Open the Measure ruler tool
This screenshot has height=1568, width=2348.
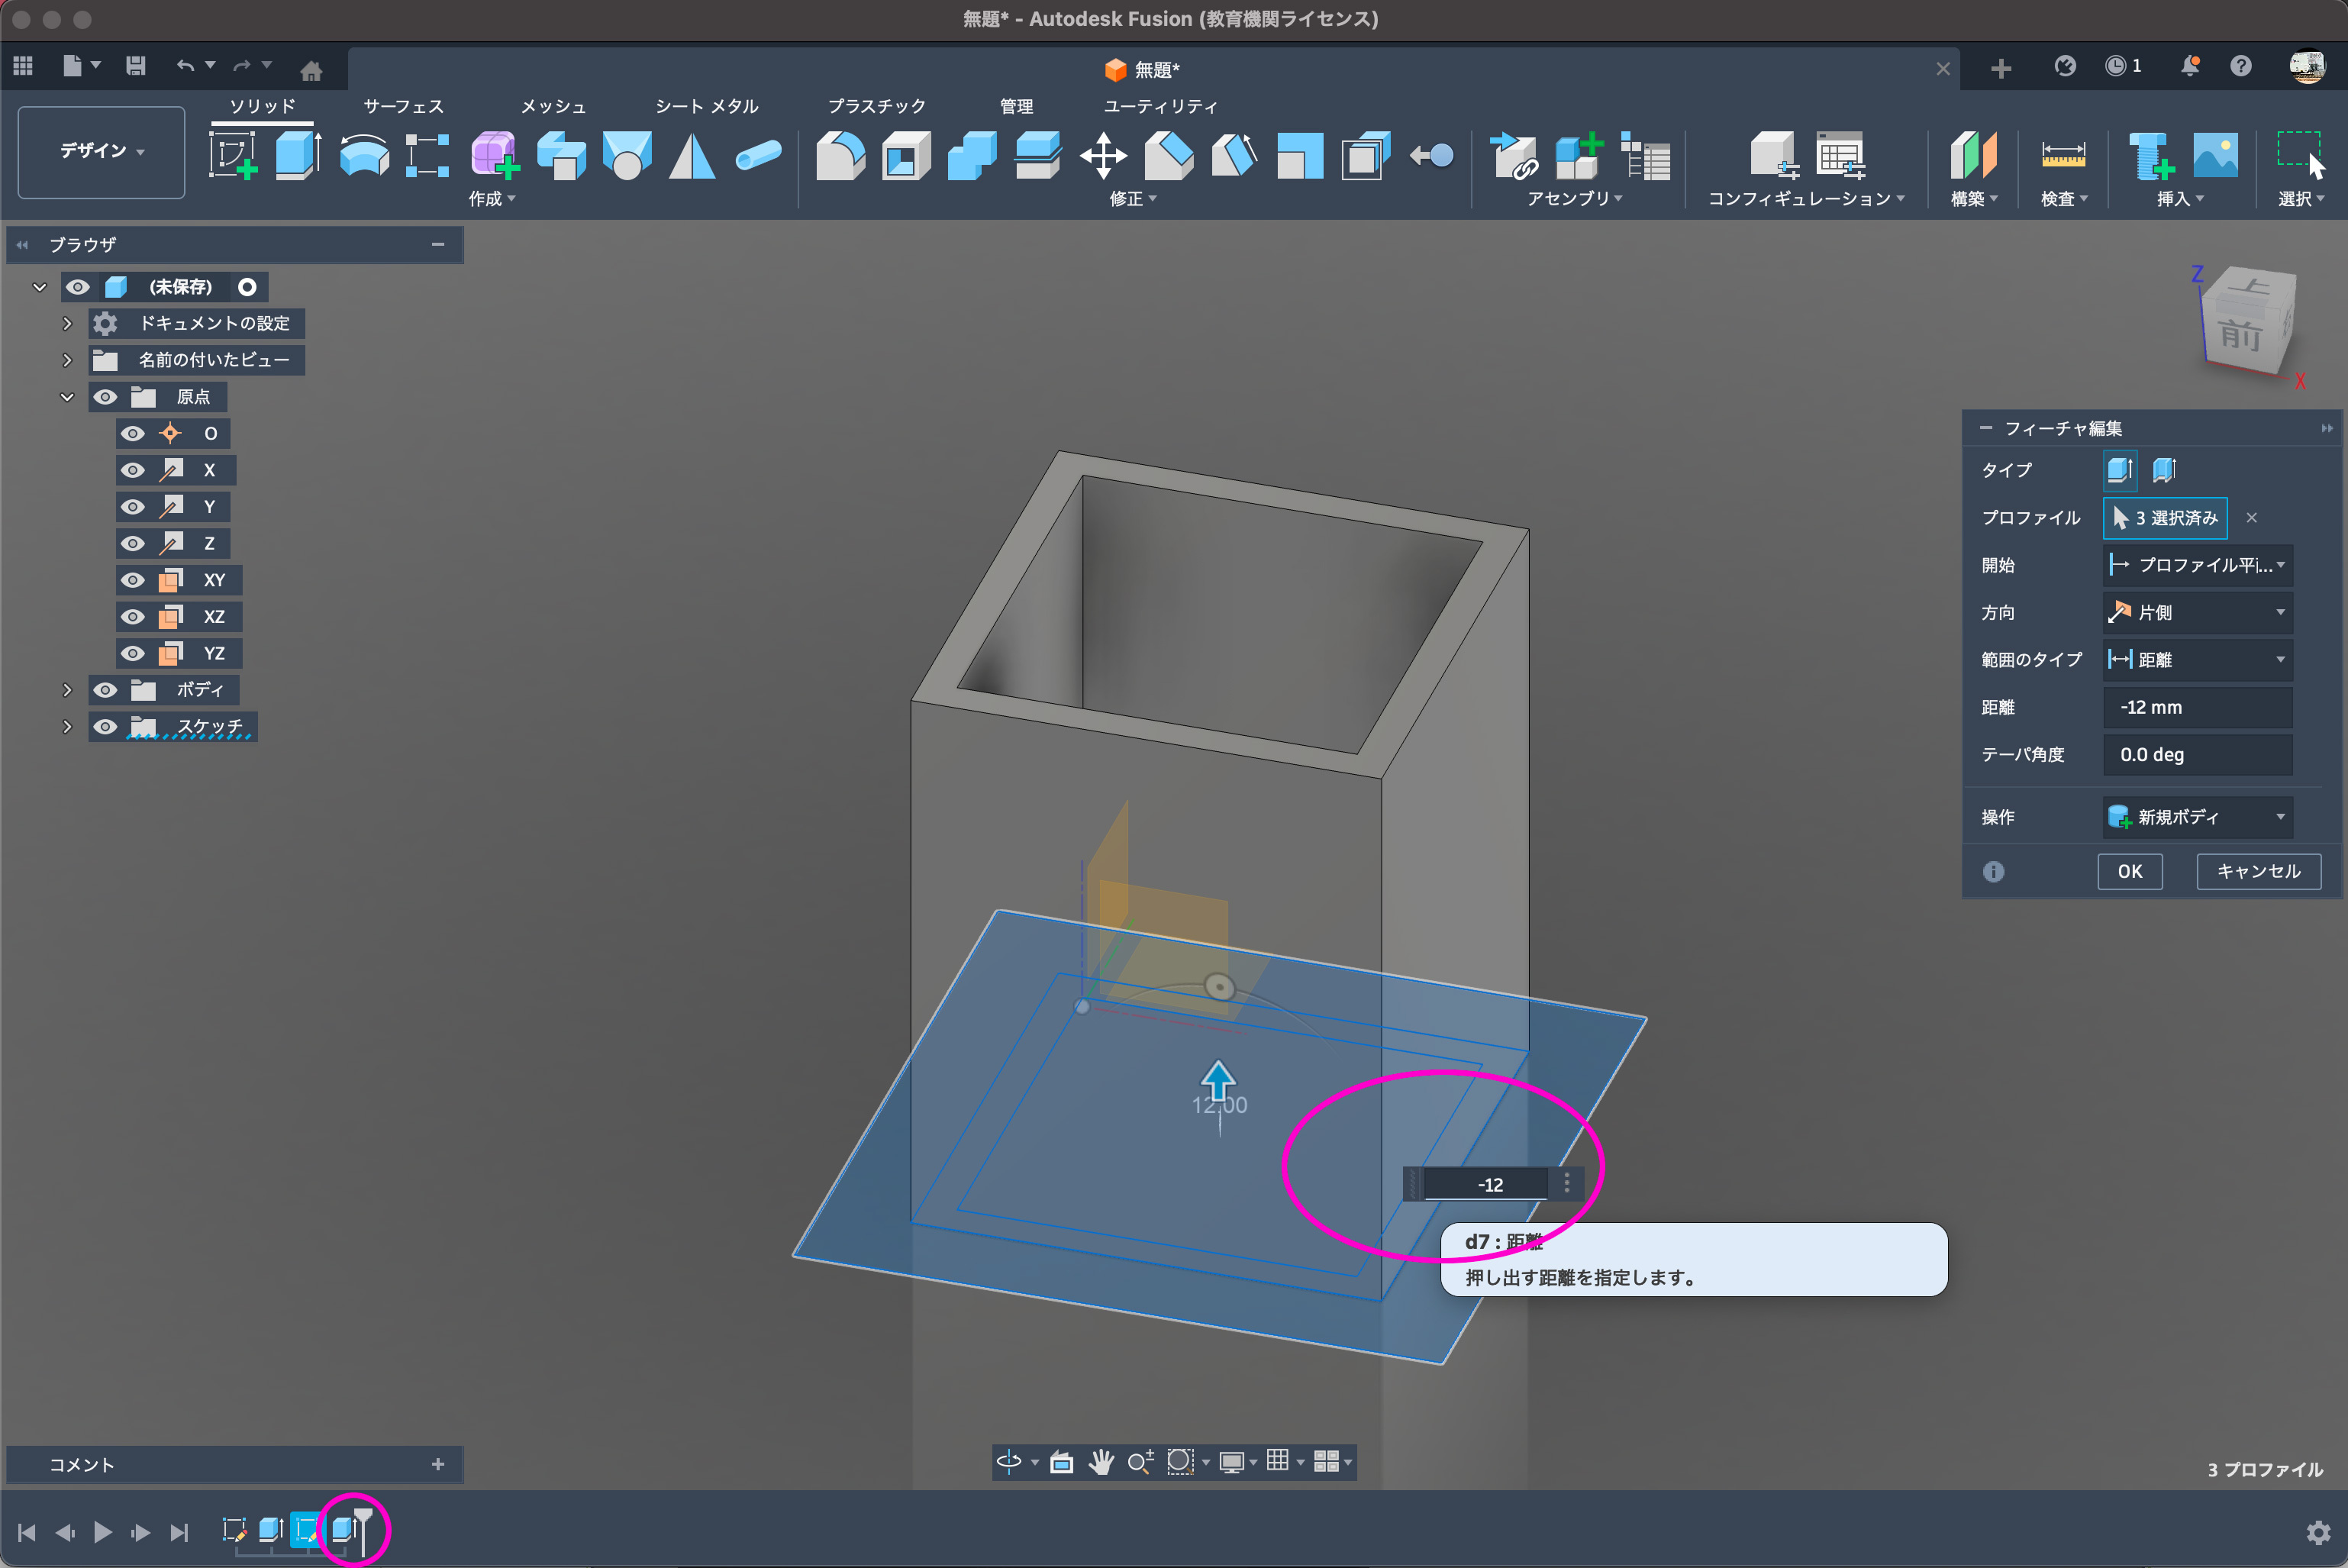click(2063, 156)
